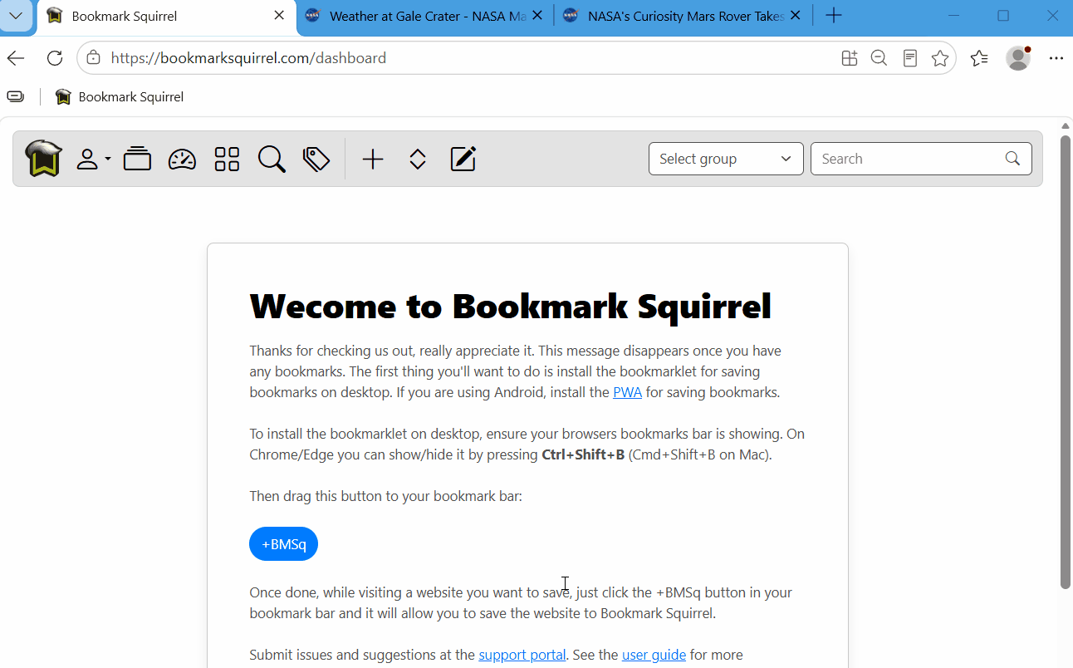This screenshot has width=1073, height=668.
Task: Open the dashboard gauge icon
Action: pos(182,159)
